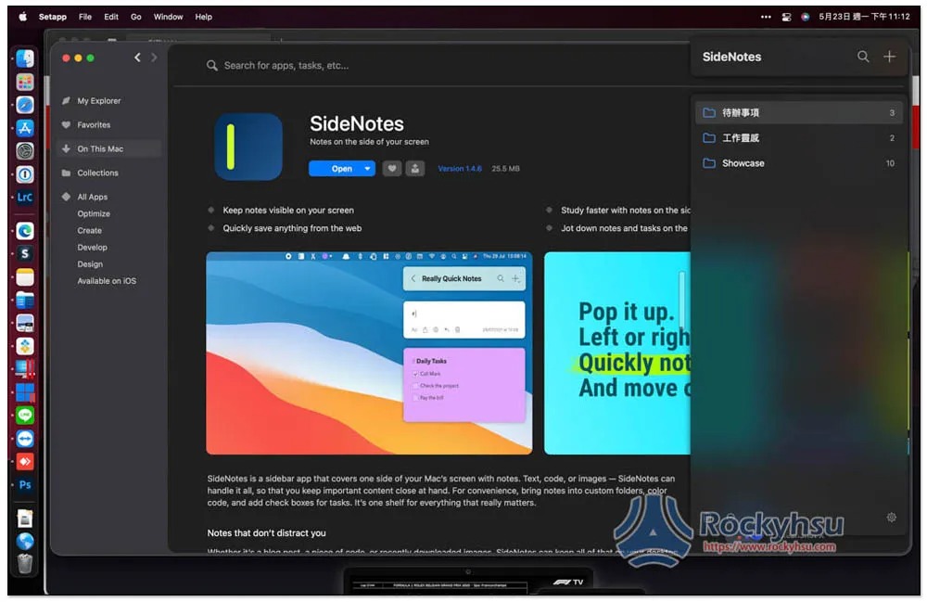
Task: Toggle the heart favorite for SideNotes
Action: (393, 168)
